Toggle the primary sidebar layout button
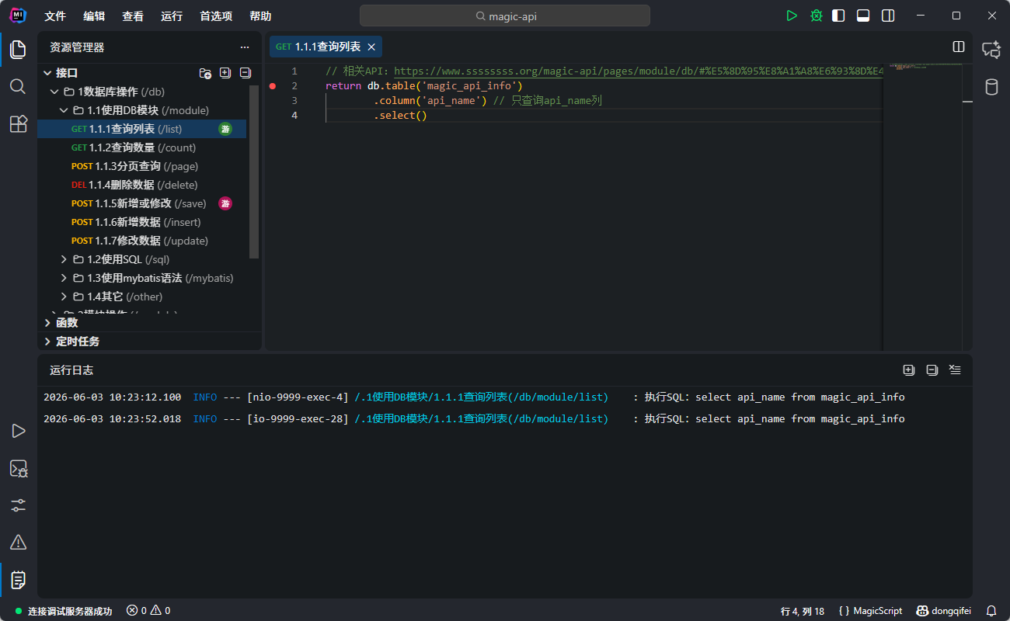The height and width of the screenshot is (621, 1010). click(x=838, y=16)
